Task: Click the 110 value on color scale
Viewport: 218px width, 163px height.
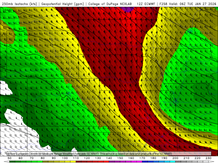Action: 76,158
